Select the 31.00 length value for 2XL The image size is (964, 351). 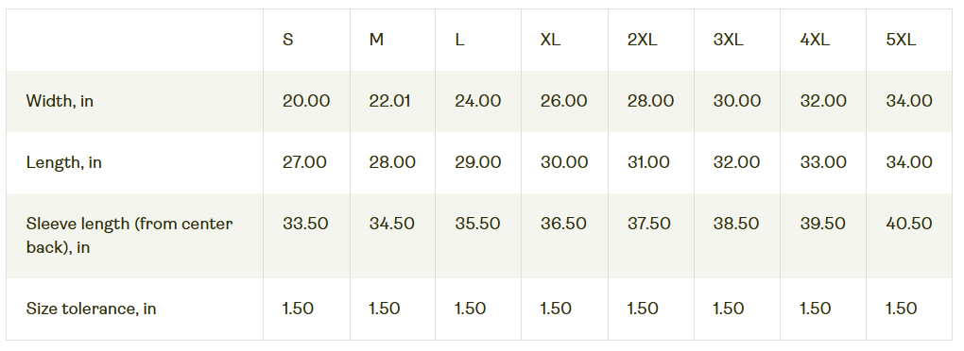[x=648, y=162]
